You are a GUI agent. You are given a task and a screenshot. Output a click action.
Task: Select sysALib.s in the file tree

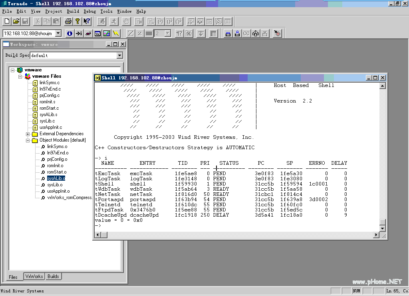(48, 114)
